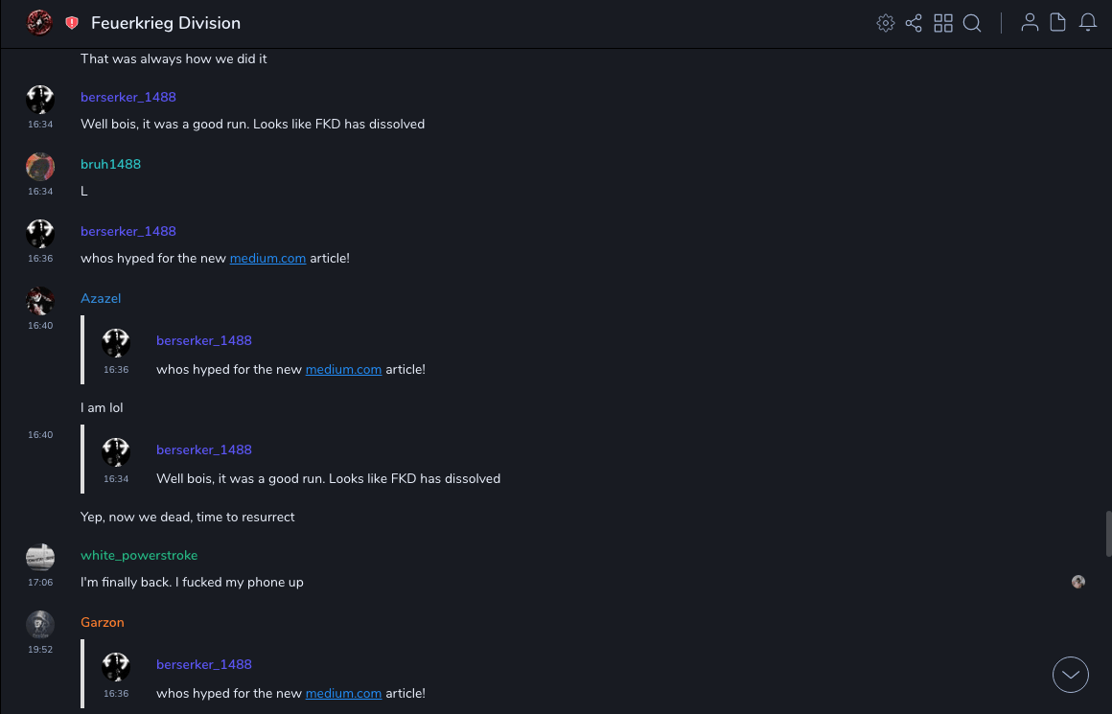Open the grid view icon
Viewport: 1112px width, 714px height.
(x=943, y=23)
